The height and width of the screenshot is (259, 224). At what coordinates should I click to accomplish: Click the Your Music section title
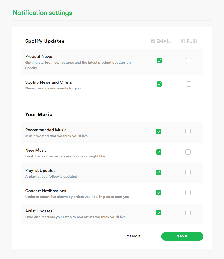39,114
